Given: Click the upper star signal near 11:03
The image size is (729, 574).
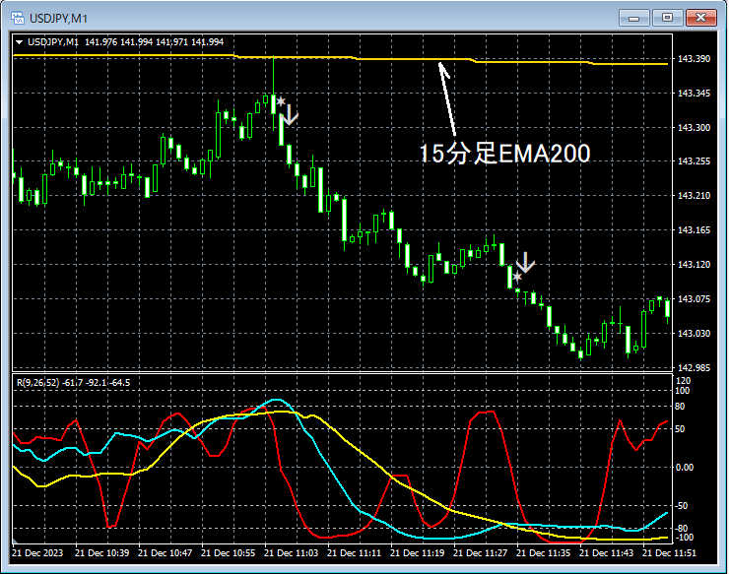Looking at the screenshot, I should click(x=281, y=100).
